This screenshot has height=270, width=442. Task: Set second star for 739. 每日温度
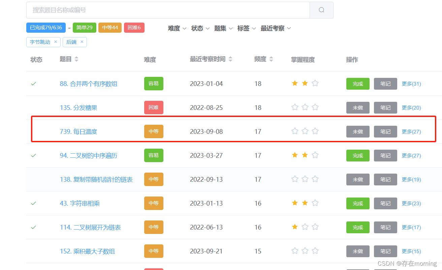coord(305,131)
